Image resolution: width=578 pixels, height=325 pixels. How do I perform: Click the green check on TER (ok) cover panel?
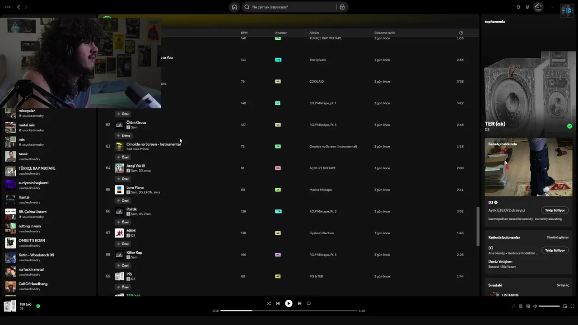point(569,126)
